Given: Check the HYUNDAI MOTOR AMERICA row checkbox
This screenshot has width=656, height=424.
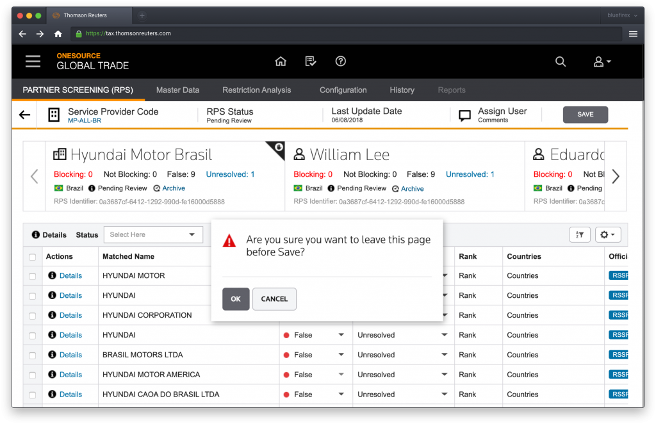Looking at the screenshot, I should (32, 375).
